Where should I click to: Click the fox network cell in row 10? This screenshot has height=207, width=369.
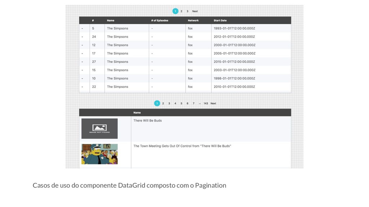point(190,78)
